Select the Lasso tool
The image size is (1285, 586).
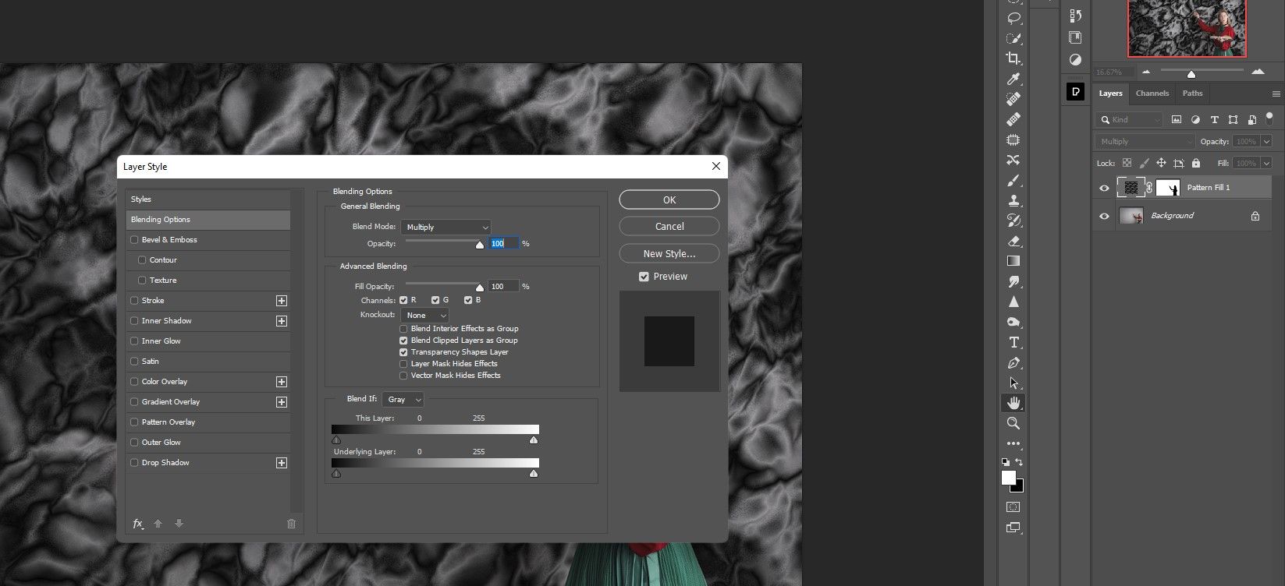click(1013, 18)
